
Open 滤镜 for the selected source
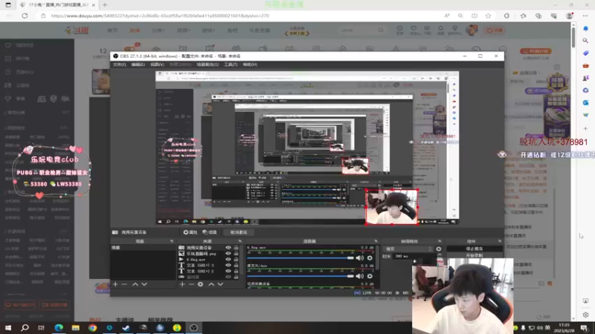210,232
